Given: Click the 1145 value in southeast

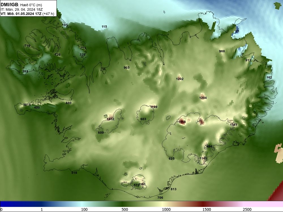Looking at the screenshot, I should (x=203, y=158).
